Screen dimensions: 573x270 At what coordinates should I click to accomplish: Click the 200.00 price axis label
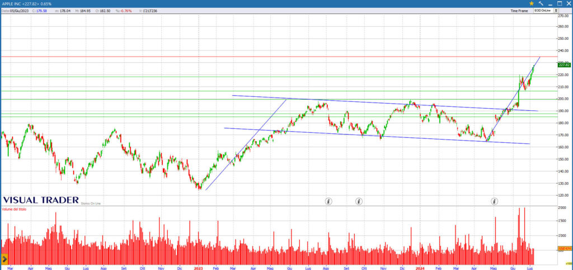tap(563, 99)
